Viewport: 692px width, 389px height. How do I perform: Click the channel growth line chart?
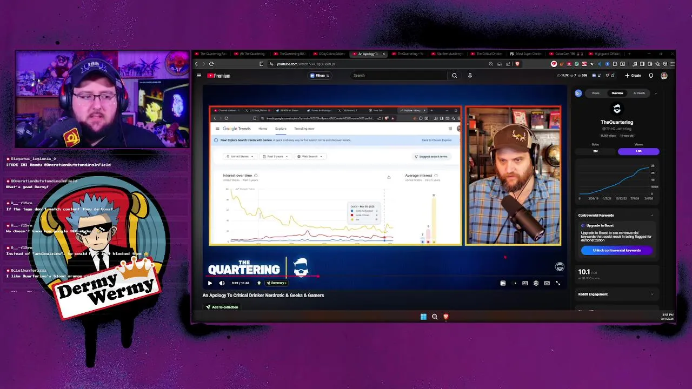tap(617, 180)
